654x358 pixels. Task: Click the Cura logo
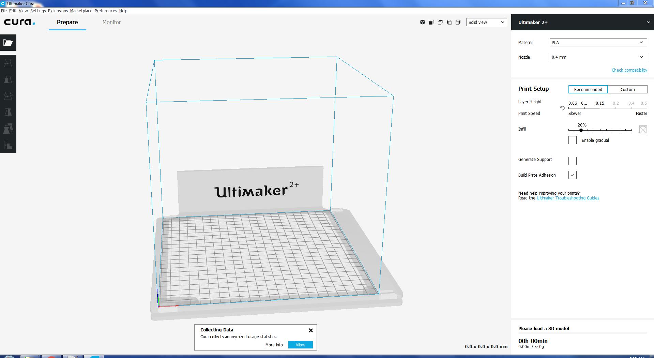coord(19,23)
